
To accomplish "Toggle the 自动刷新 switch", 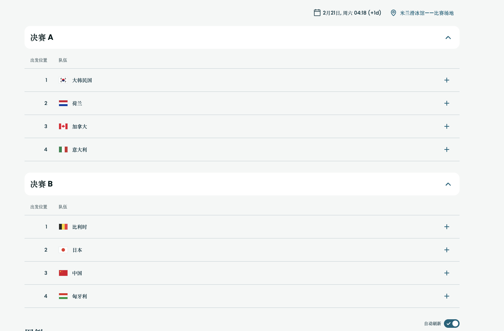I will pyautogui.click(x=451, y=324).
